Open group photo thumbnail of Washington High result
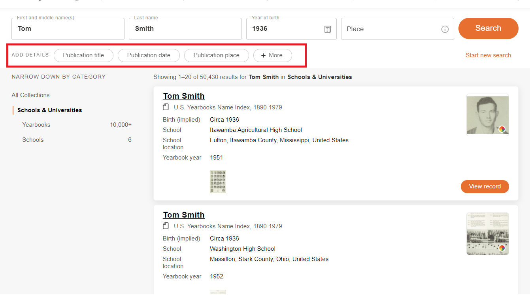The width and height of the screenshot is (530, 295). [488, 234]
